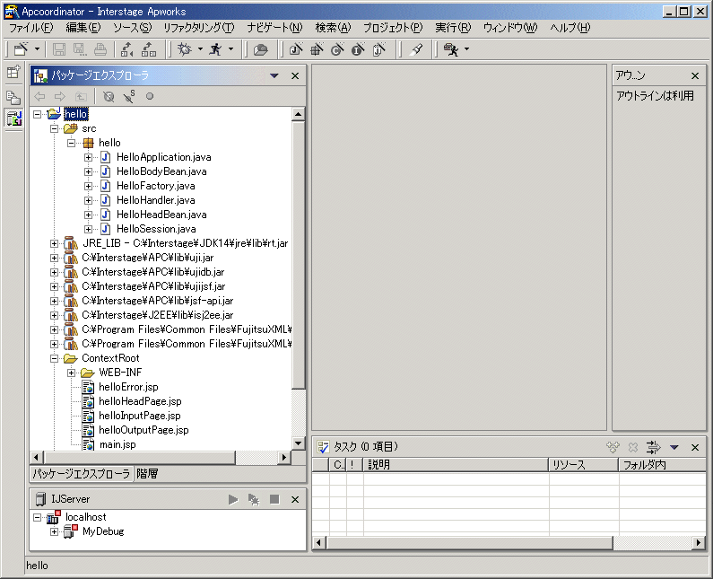Click the Print toolbar icon
The width and height of the screenshot is (713, 579).
click(x=100, y=49)
